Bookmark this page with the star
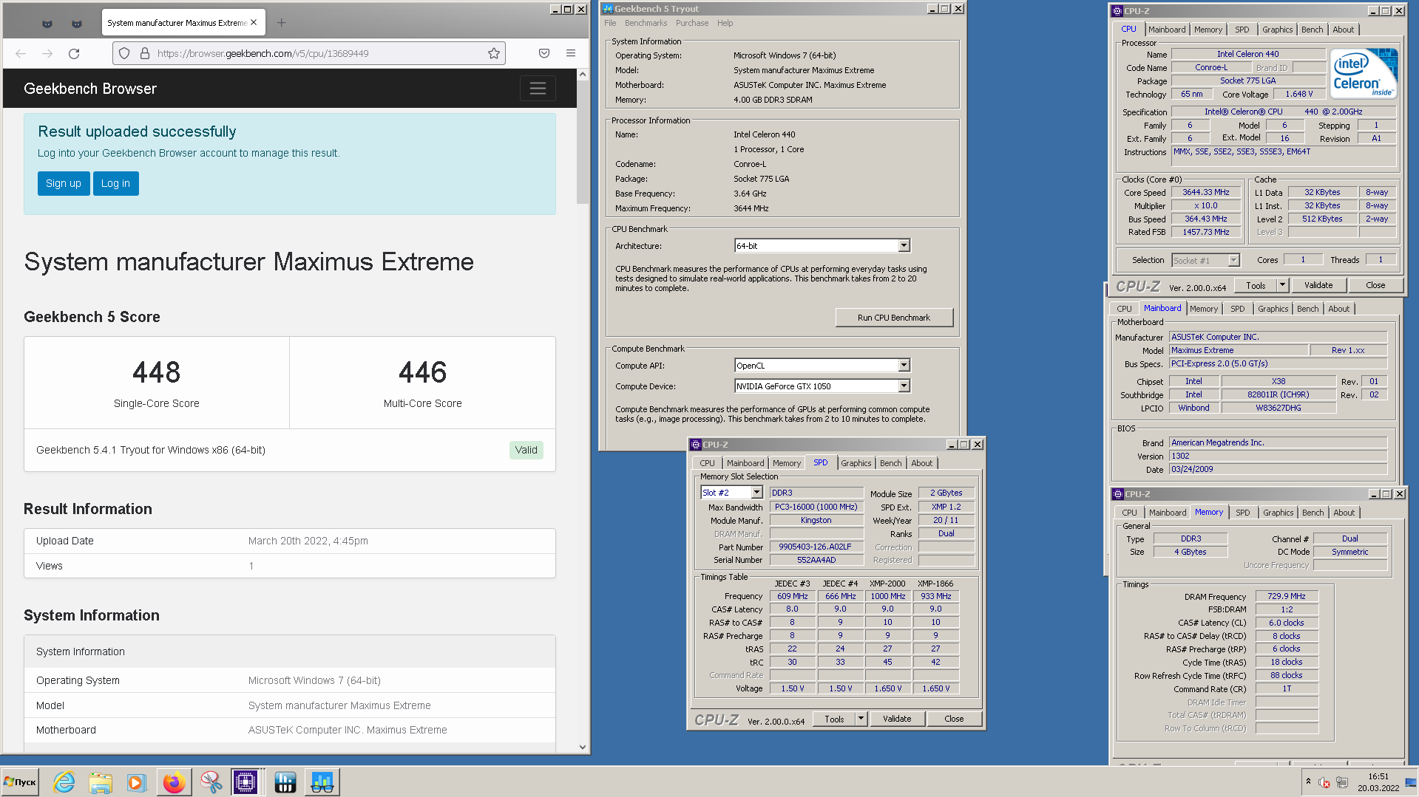The width and height of the screenshot is (1419, 797). pyautogui.click(x=494, y=53)
